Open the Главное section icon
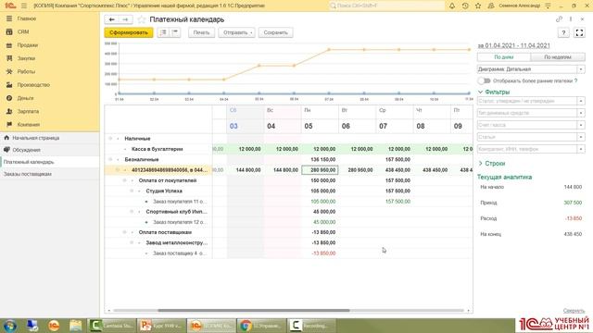The width and height of the screenshot is (593, 333). pyautogui.click(x=9, y=18)
